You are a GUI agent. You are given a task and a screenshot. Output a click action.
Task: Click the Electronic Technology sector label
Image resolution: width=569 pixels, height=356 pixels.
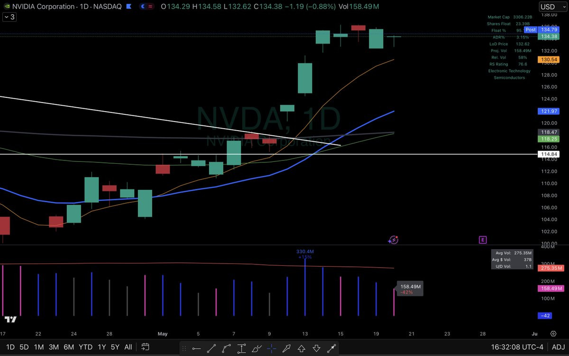click(x=509, y=71)
